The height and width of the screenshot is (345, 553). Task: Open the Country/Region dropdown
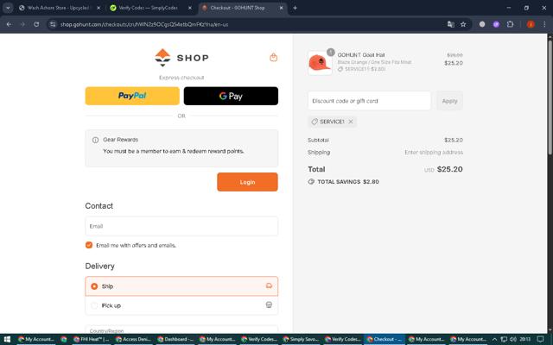(181, 330)
